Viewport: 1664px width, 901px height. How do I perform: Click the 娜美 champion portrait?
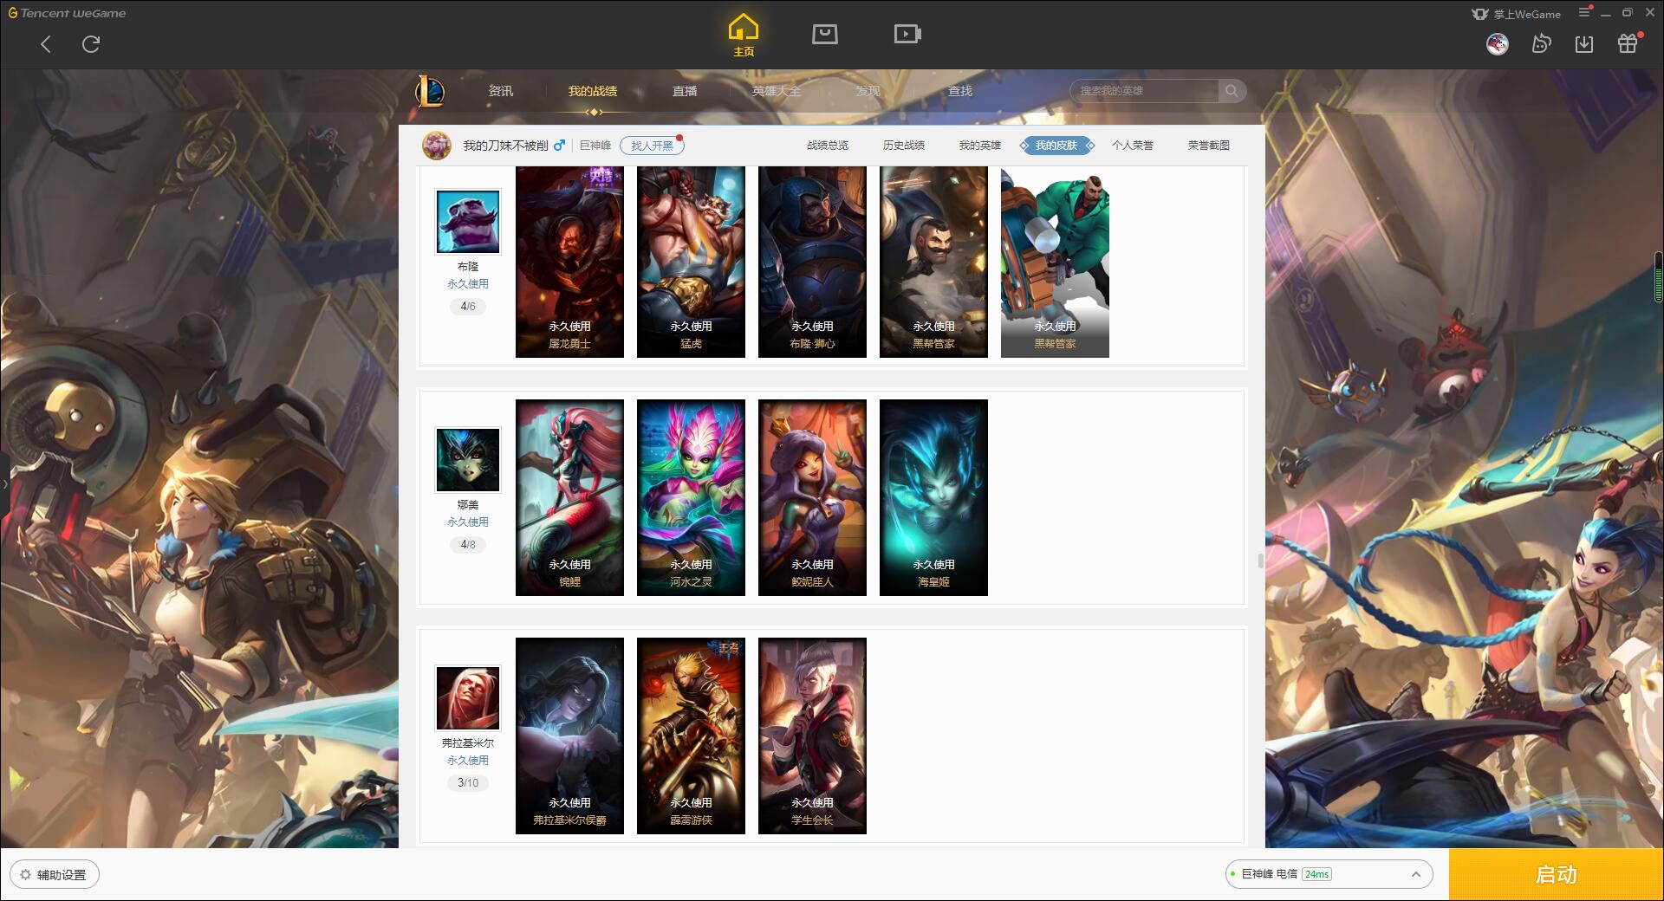[x=468, y=460]
